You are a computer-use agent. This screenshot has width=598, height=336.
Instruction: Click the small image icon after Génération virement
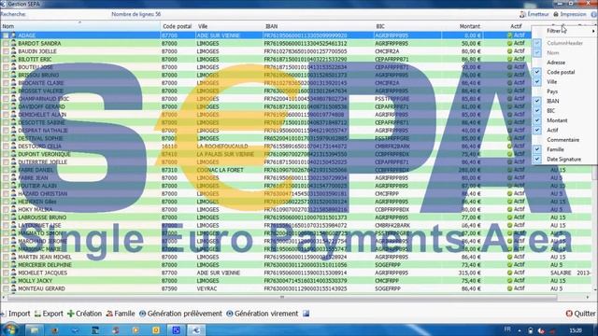click(306, 314)
